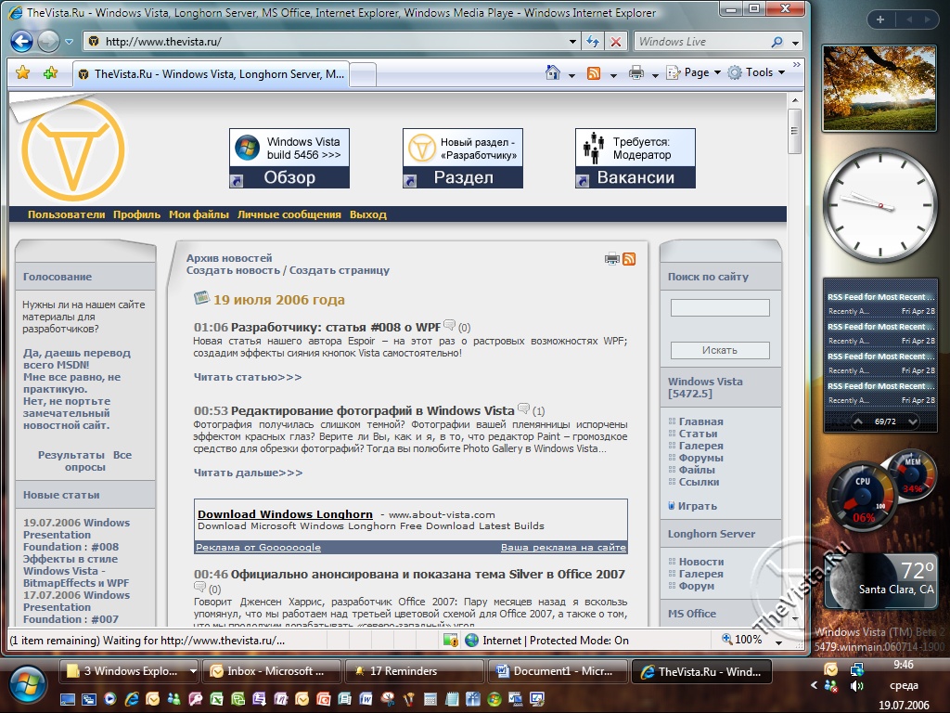Image resolution: width=950 pixels, height=713 pixels.
Task: Click the Искать search button
Action: point(720,350)
